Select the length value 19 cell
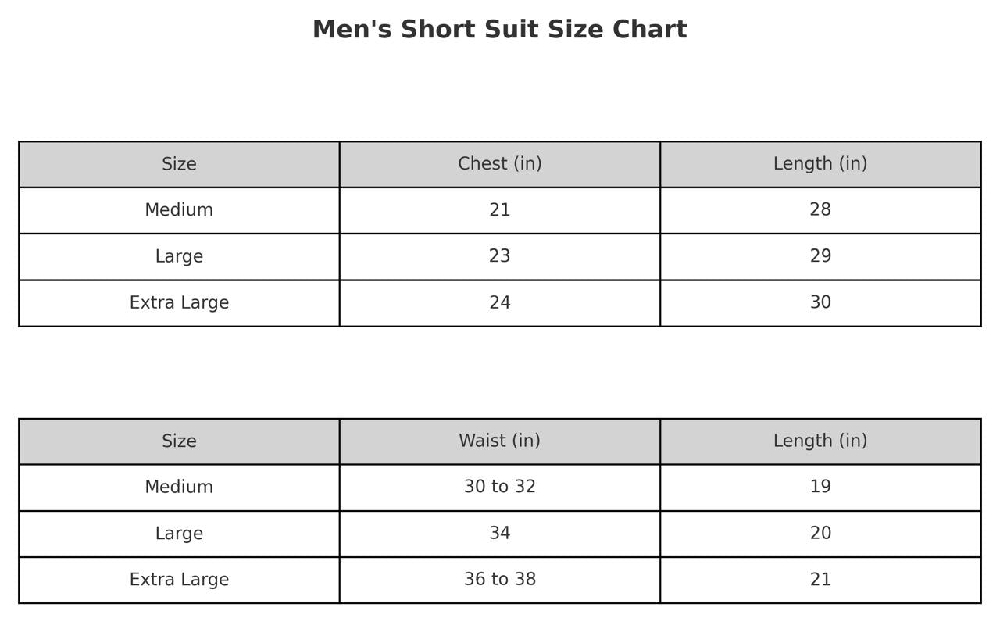 pyautogui.click(x=820, y=487)
